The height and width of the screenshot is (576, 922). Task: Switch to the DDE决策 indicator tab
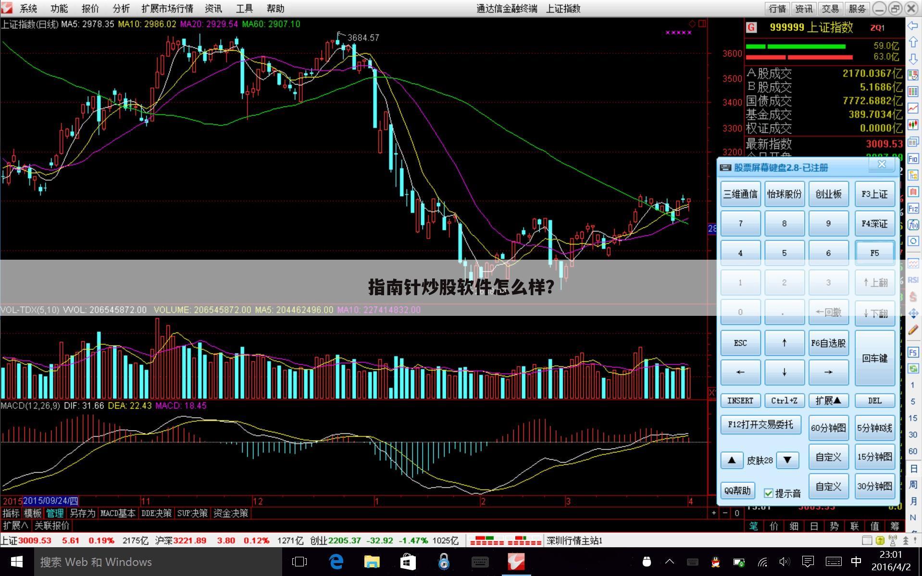click(x=156, y=513)
